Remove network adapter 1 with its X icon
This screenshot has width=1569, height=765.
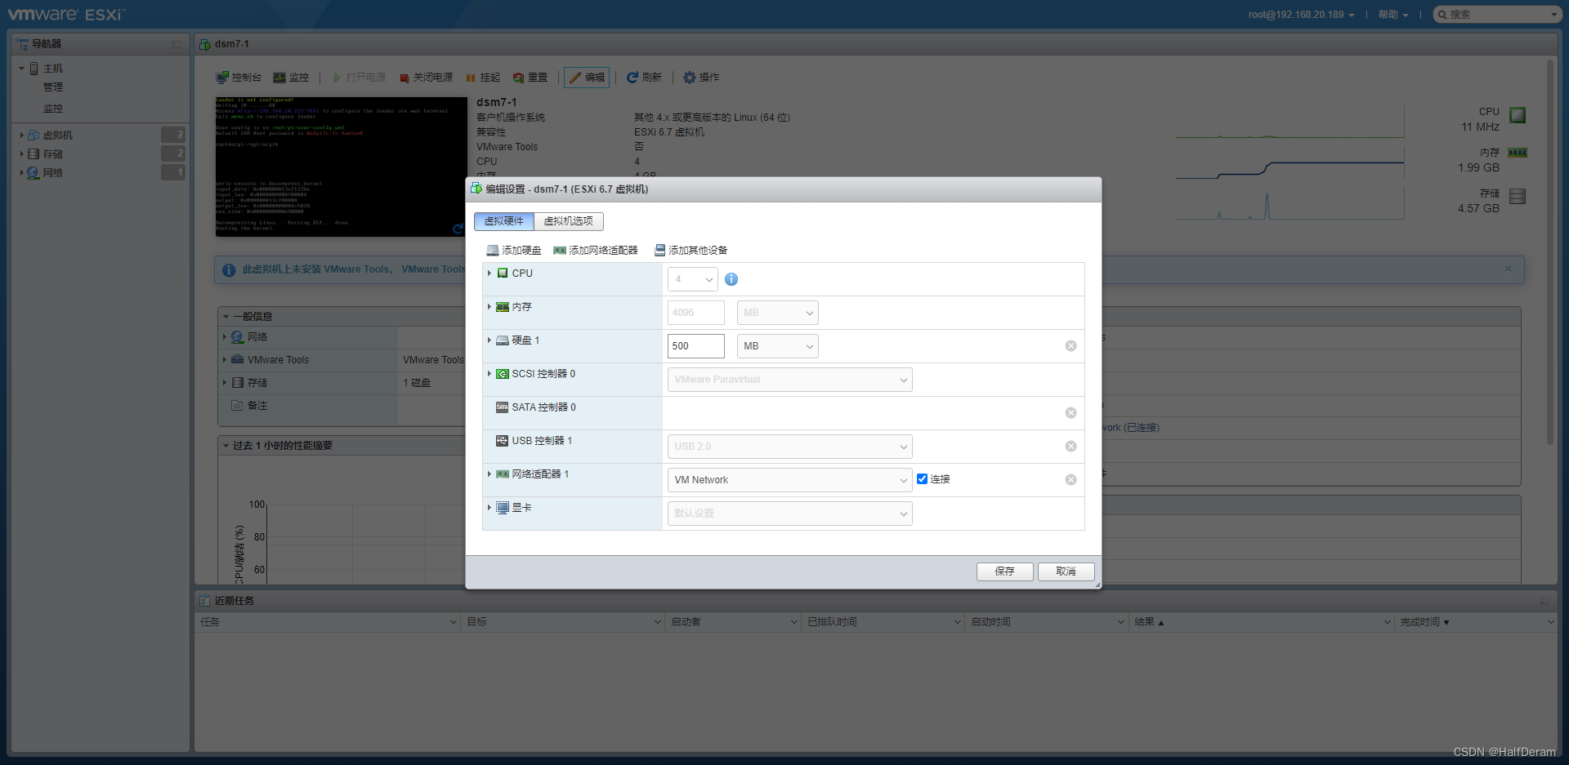click(x=1071, y=480)
